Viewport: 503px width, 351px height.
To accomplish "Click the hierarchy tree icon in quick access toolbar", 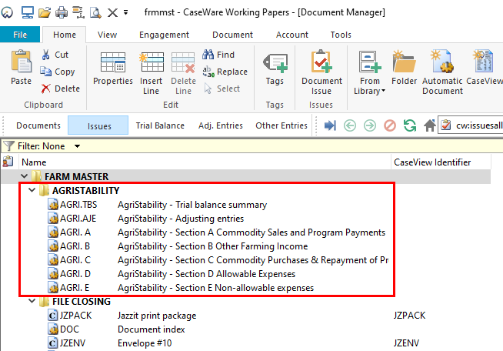I will click(78, 12).
